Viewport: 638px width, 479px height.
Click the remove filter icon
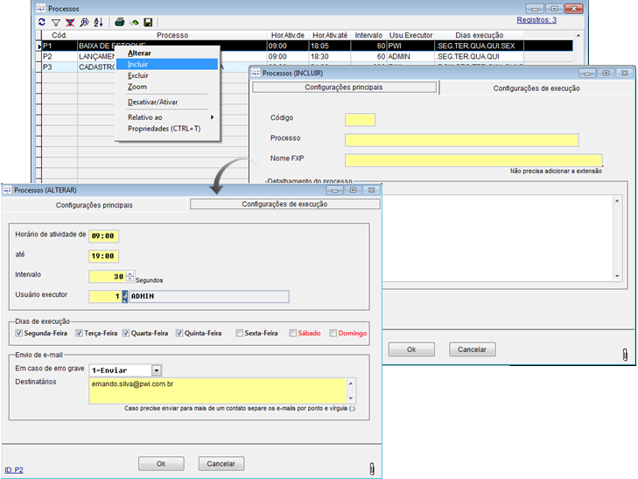point(68,21)
